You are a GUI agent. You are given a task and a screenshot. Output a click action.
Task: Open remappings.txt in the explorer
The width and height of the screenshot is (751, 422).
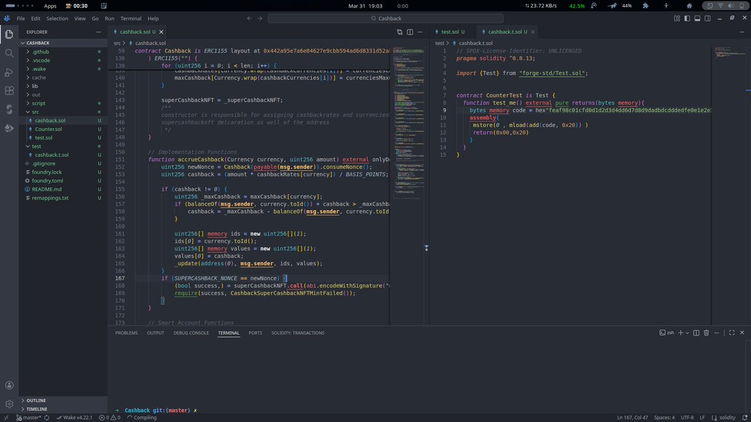click(63, 198)
